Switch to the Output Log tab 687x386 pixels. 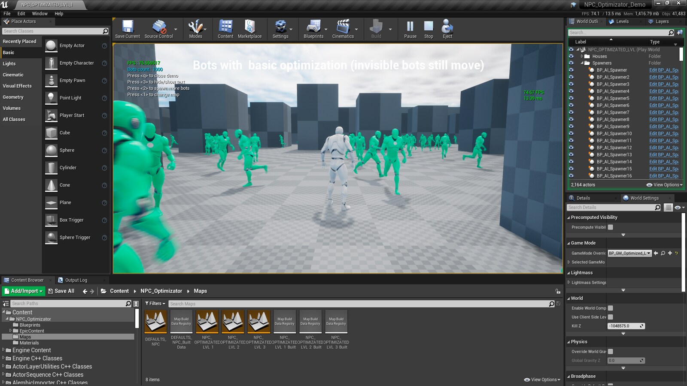[x=76, y=280]
